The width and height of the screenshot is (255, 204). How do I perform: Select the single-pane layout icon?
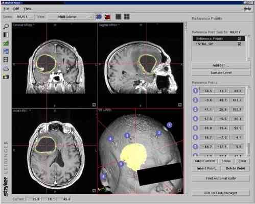coord(119,17)
